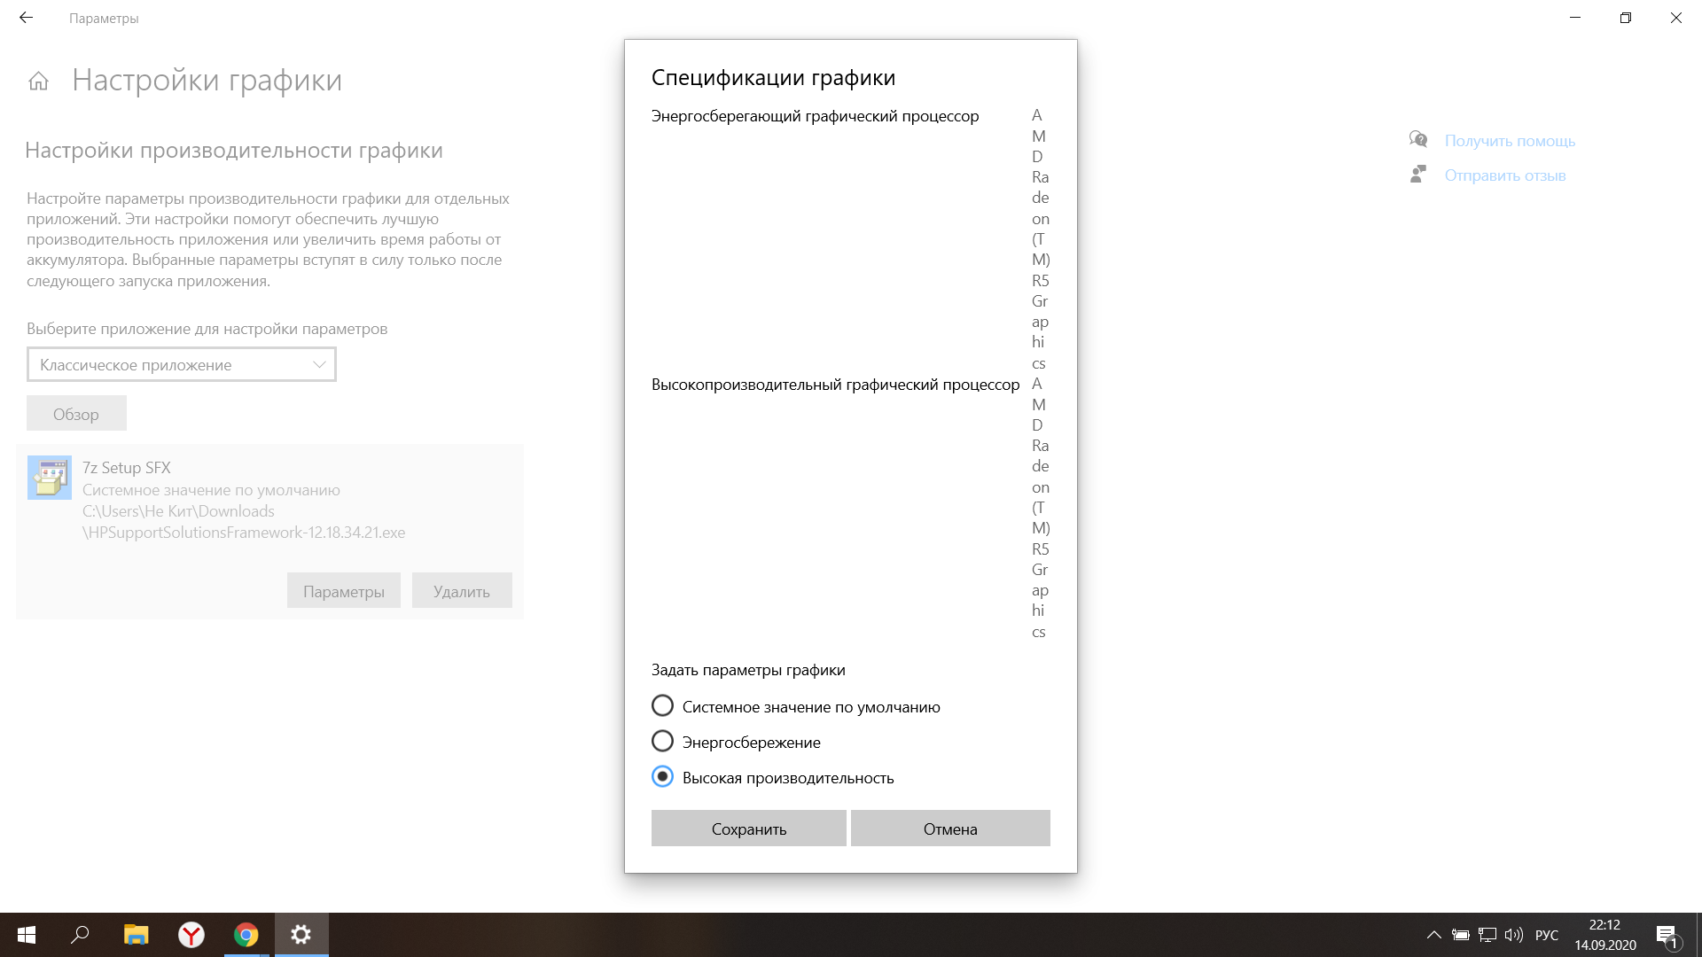Open Google Chrome from taskbar

pyautogui.click(x=246, y=935)
